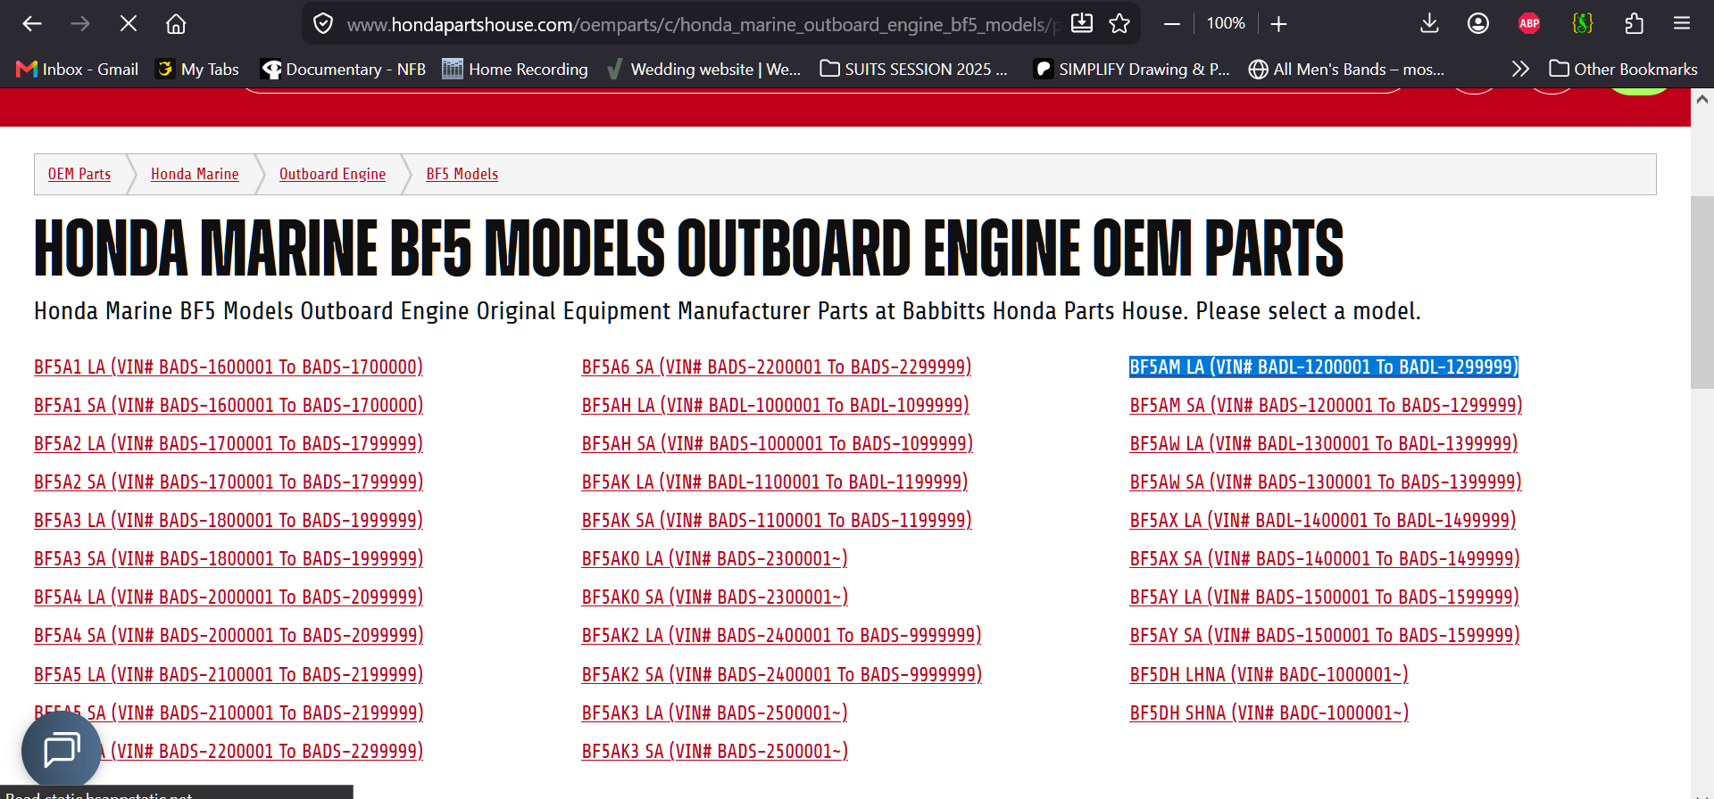This screenshot has height=799, width=1714.
Task: Open model BF5DH LHNA
Action: click(x=1269, y=674)
